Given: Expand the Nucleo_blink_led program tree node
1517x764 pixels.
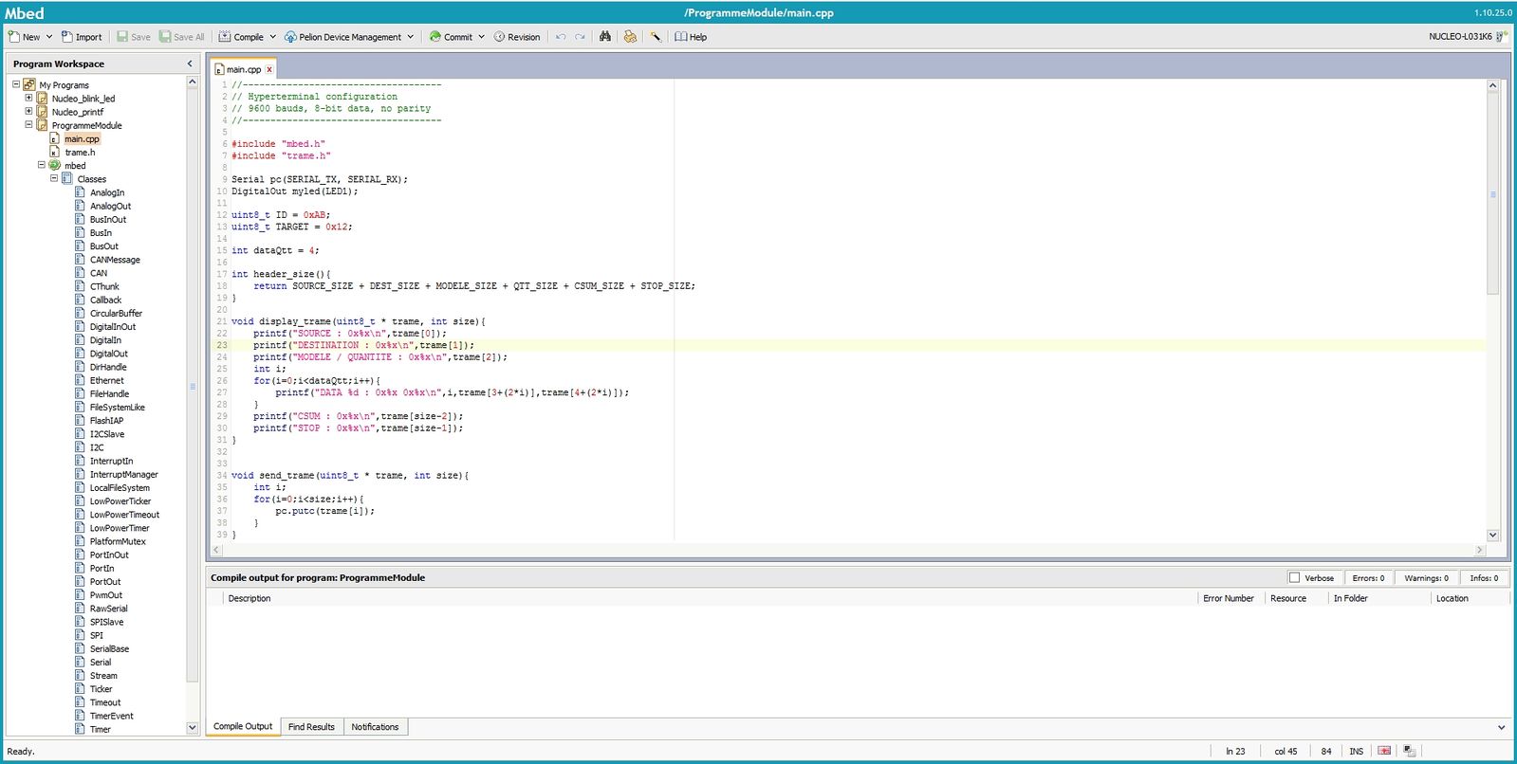Looking at the screenshot, I should point(28,98).
